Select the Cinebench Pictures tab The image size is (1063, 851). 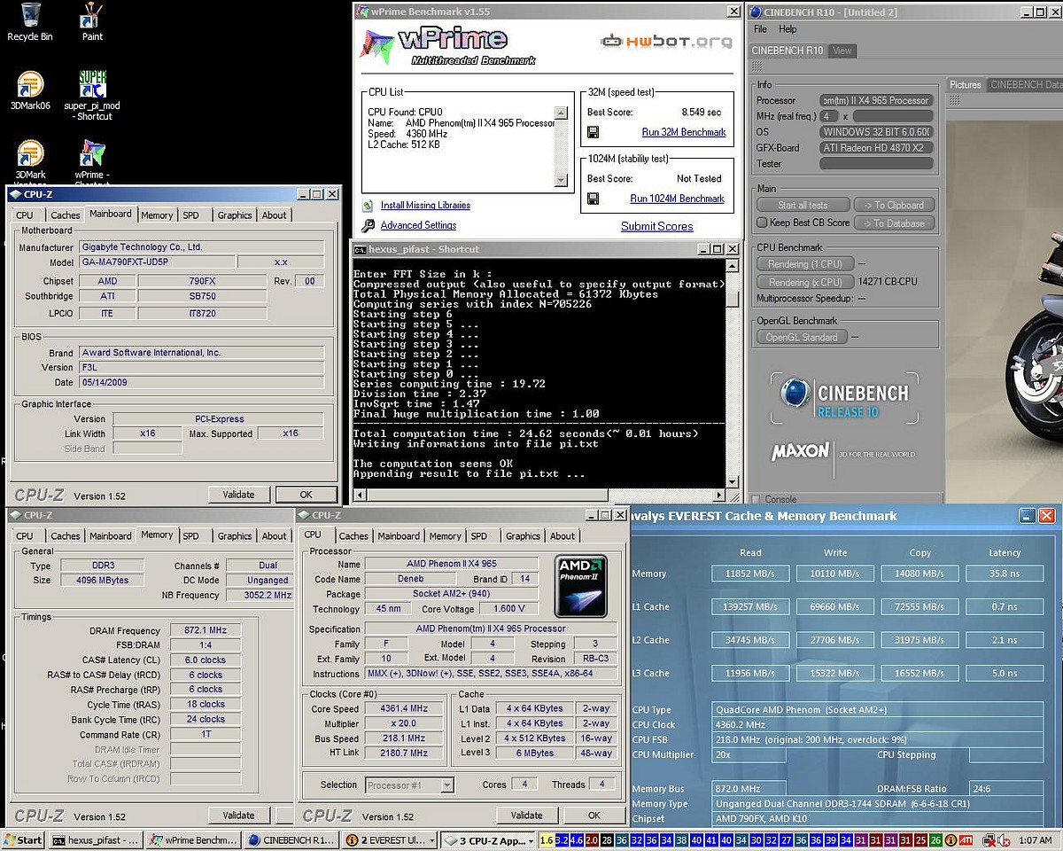click(966, 85)
